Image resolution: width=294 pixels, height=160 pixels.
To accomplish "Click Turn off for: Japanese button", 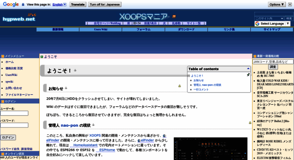I will point(105,5).
